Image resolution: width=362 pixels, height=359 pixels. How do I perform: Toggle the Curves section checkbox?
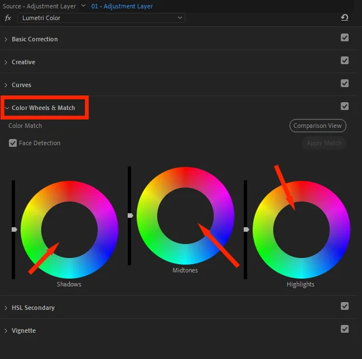pos(345,83)
